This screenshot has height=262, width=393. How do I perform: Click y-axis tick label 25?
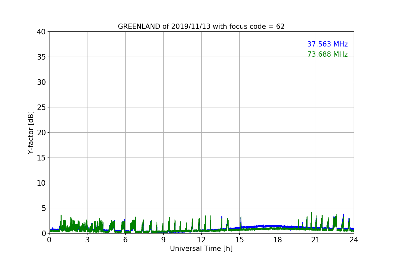tap(41, 107)
